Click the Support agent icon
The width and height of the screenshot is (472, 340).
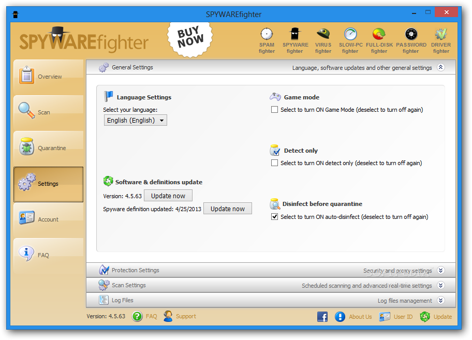(x=168, y=316)
